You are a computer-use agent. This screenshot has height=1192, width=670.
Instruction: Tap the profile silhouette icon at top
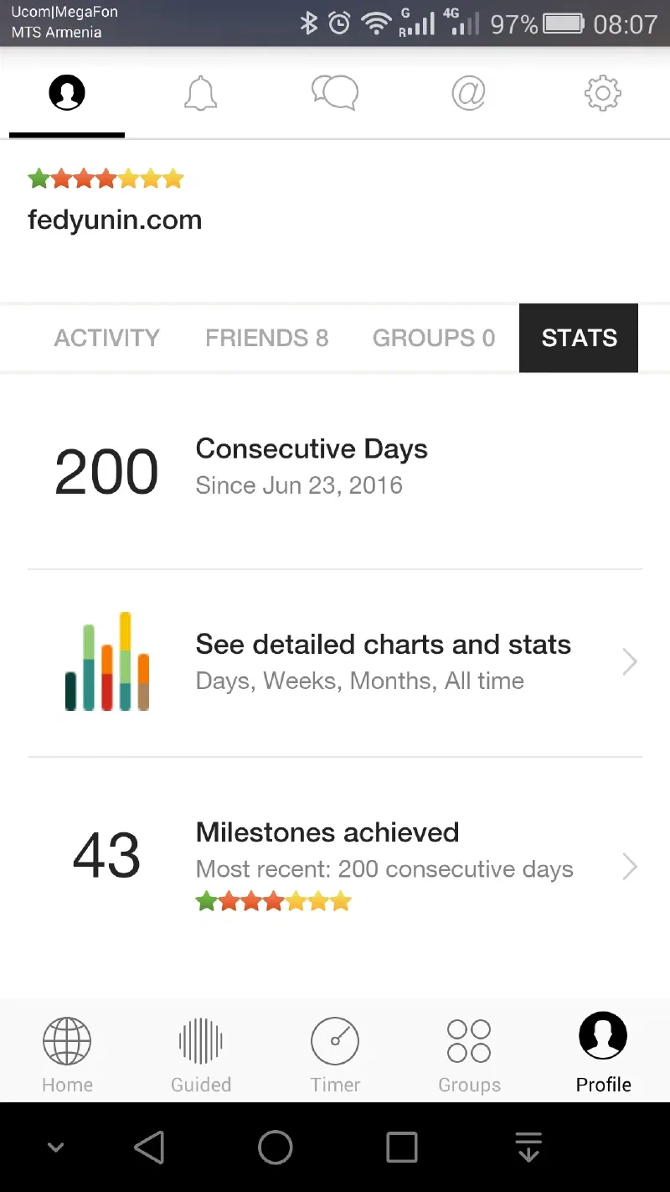coord(67,92)
